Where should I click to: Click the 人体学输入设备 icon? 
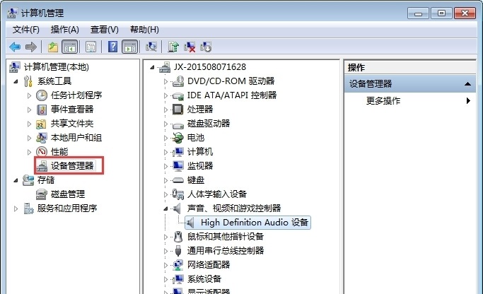[178, 194]
